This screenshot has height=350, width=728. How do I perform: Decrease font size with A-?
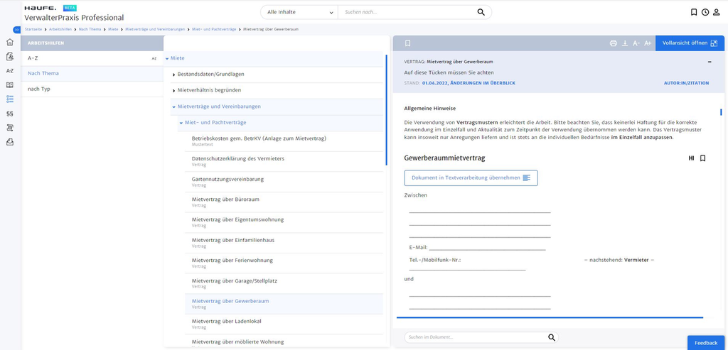coord(636,43)
